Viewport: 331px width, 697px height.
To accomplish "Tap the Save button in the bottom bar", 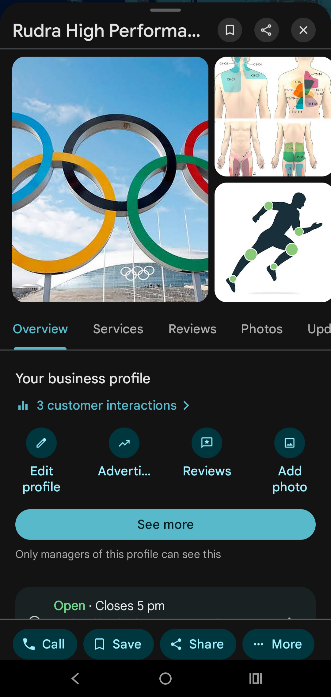I will click(x=118, y=644).
